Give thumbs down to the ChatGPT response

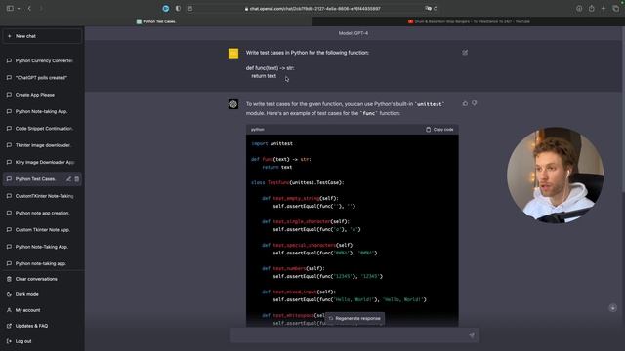pyautogui.click(x=474, y=103)
